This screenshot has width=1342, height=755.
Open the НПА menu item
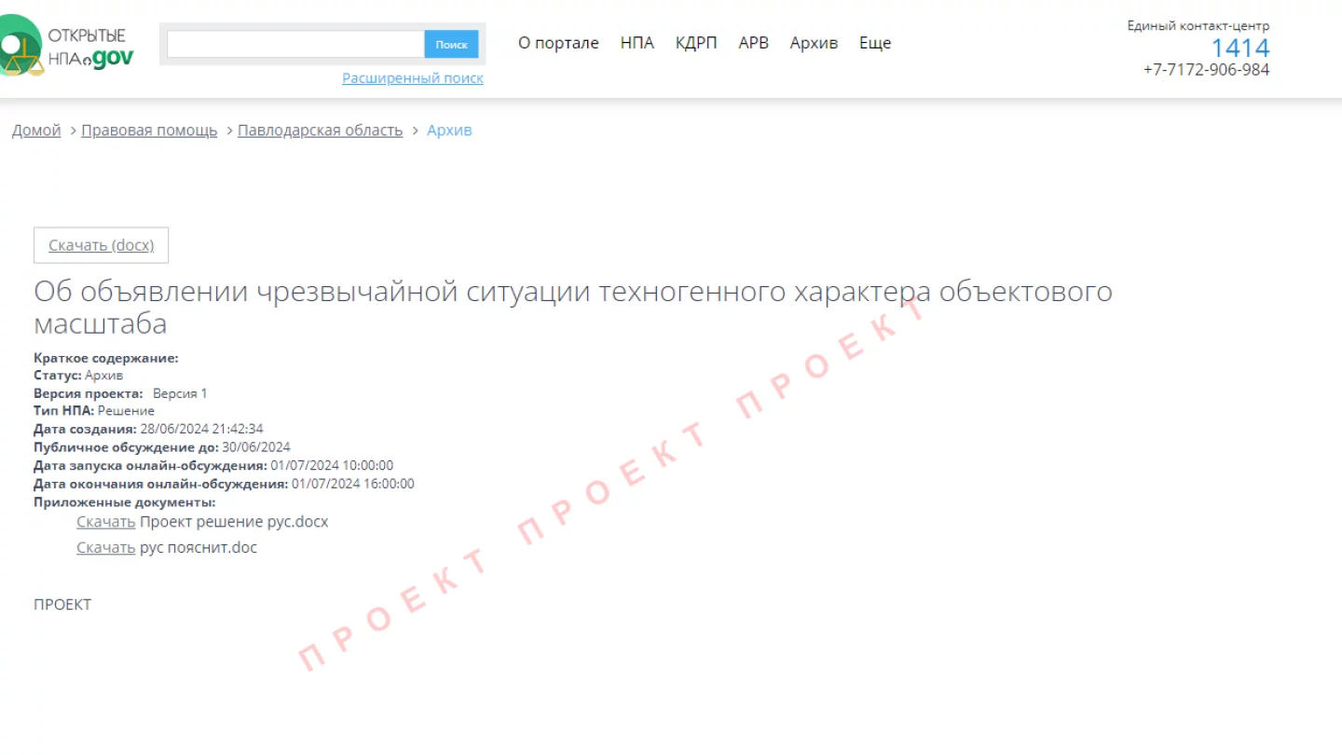click(x=637, y=43)
